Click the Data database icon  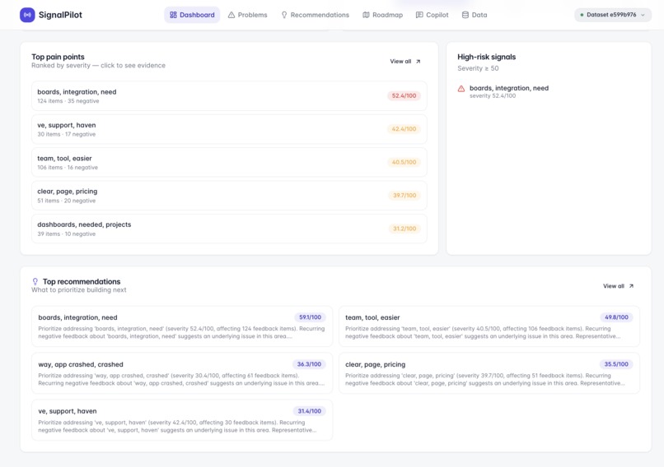(465, 15)
